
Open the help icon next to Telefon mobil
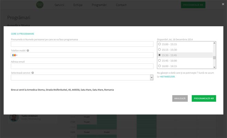point(28,50)
